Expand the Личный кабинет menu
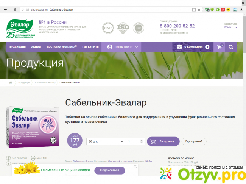 coord(122,47)
